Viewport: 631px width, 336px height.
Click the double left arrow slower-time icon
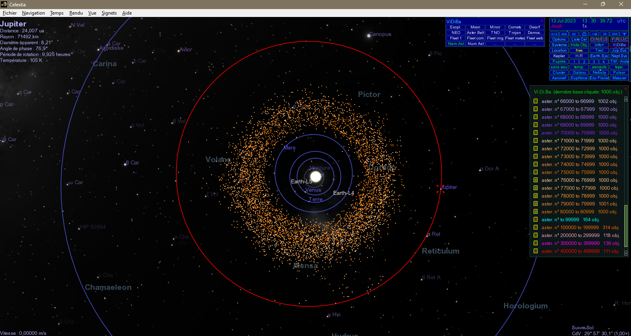574,34
